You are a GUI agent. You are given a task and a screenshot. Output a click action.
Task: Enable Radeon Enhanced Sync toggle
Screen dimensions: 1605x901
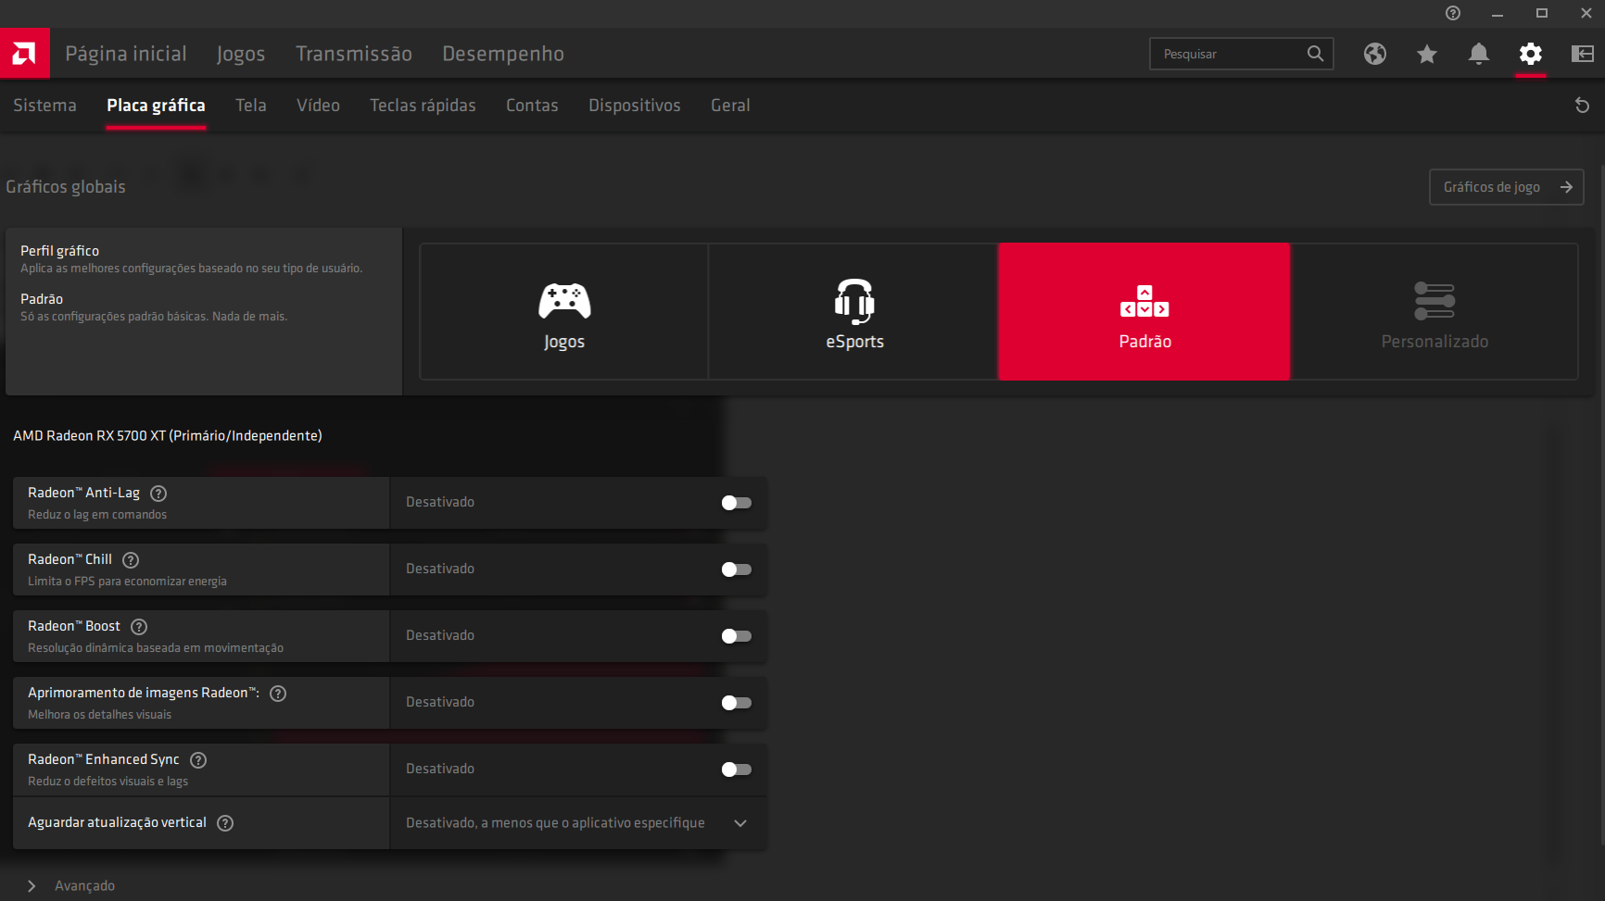point(737,770)
